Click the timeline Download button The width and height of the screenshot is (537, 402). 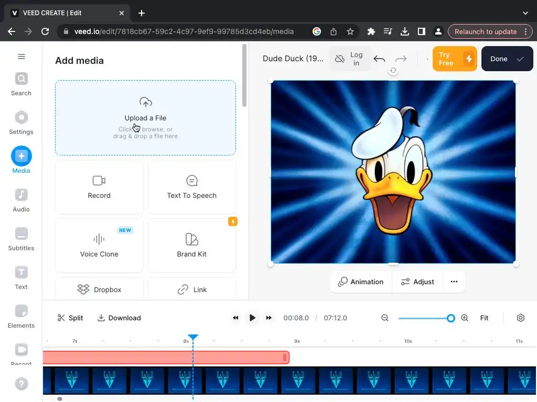pyautogui.click(x=119, y=318)
